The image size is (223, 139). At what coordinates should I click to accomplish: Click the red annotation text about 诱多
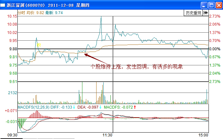click(x=137, y=67)
